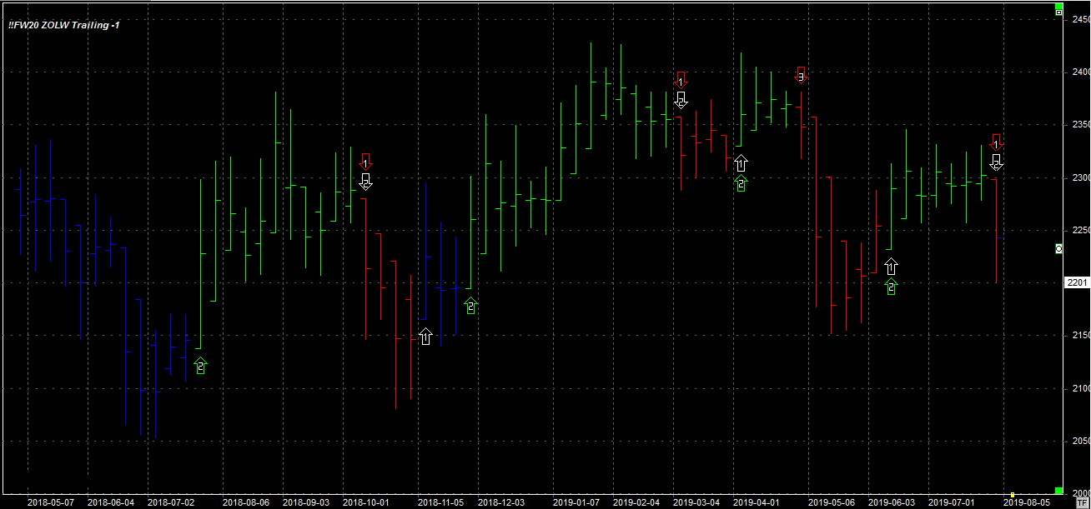
Task: Select the rightmost red down arrow 1
Action: (996, 142)
